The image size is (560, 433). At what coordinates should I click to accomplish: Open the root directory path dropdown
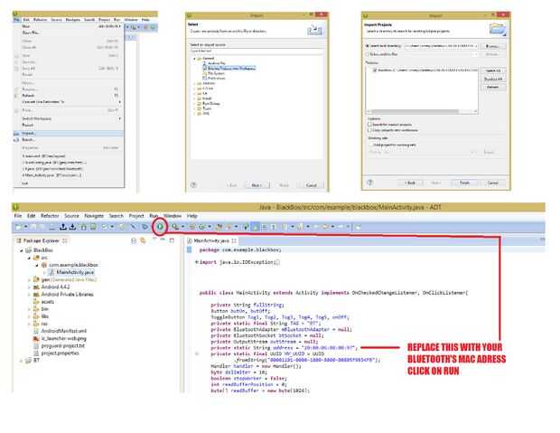476,46
